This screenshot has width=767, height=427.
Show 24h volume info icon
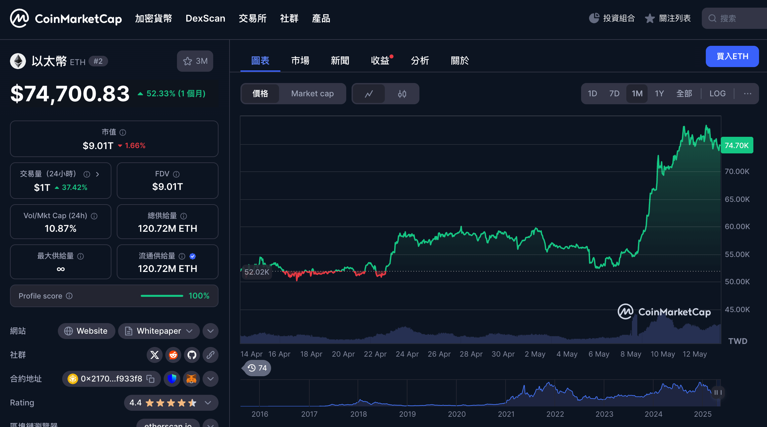pyautogui.click(x=87, y=174)
